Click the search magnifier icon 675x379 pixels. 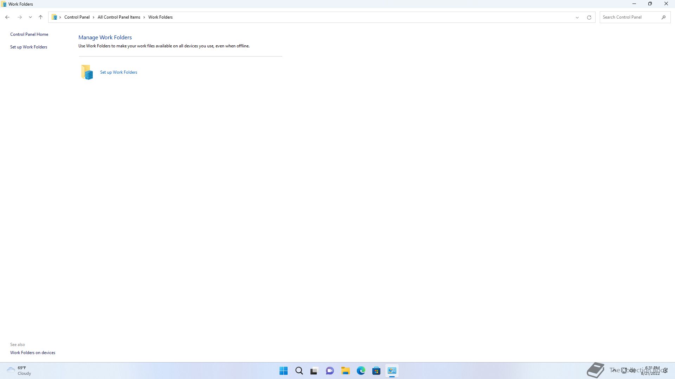663,17
